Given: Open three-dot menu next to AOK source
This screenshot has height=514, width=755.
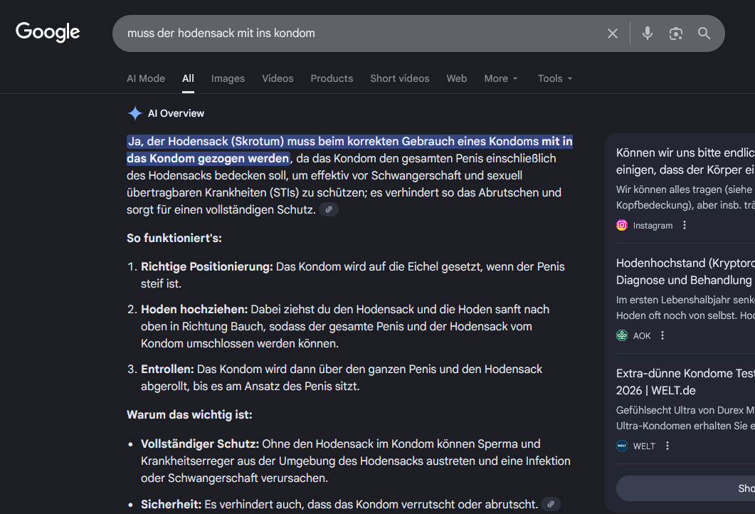Looking at the screenshot, I should pyautogui.click(x=662, y=335).
